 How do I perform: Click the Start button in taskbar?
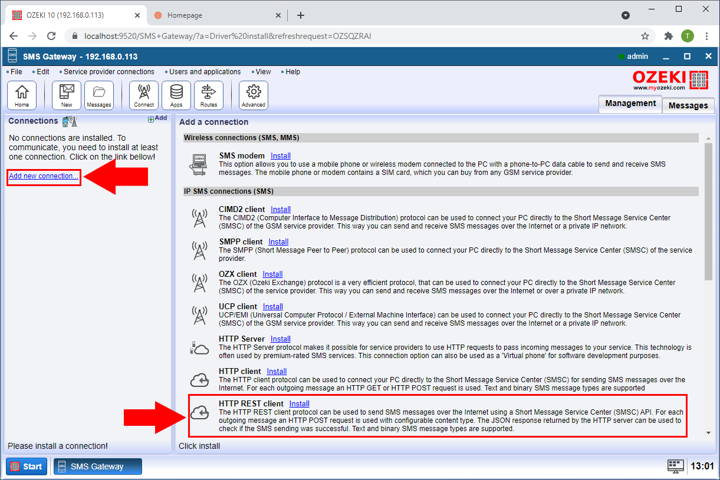pyautogui.click(x=26, y=466)
